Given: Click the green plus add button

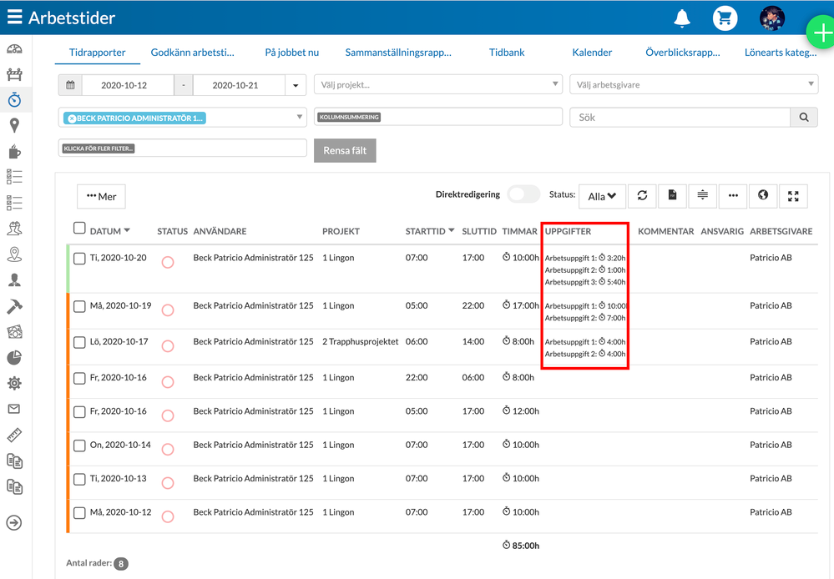Looking at the screenshot, I should (x=821, y=33).
